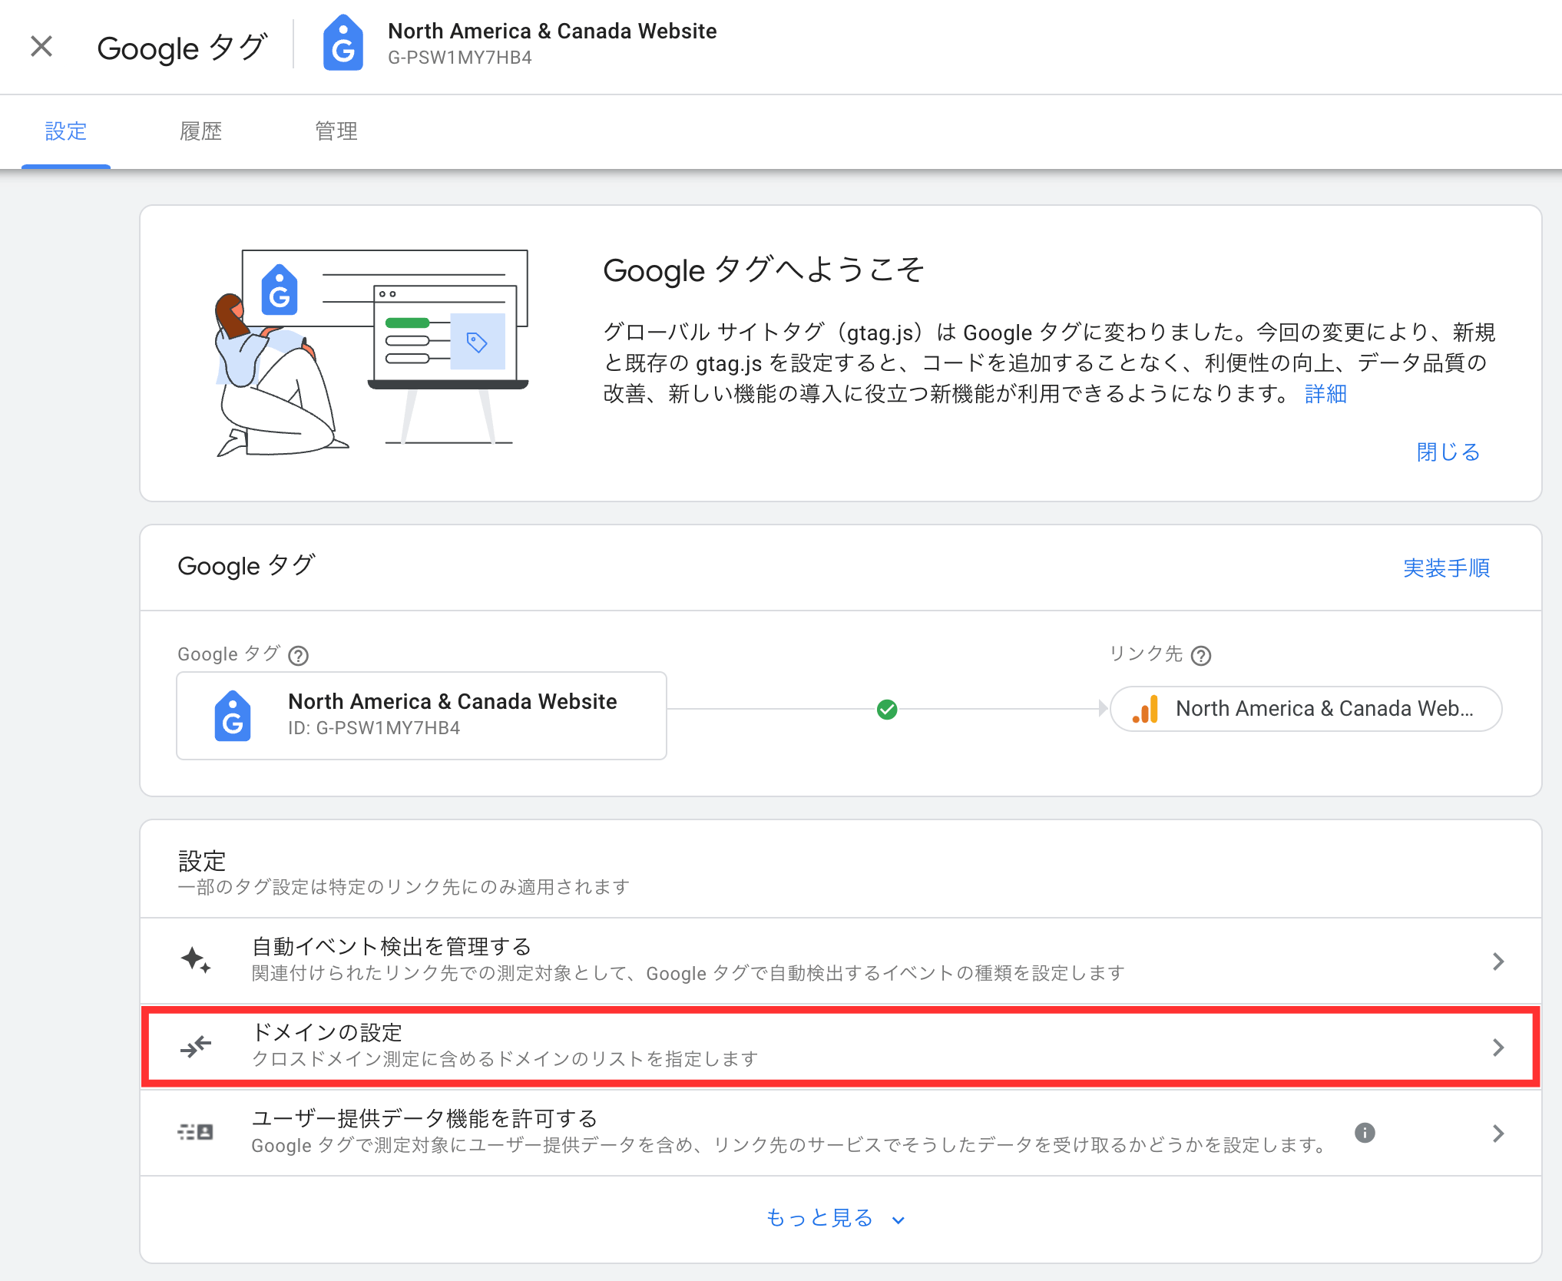Open the North America & Canada Web... destination chip

click(x=1306, y=709)
